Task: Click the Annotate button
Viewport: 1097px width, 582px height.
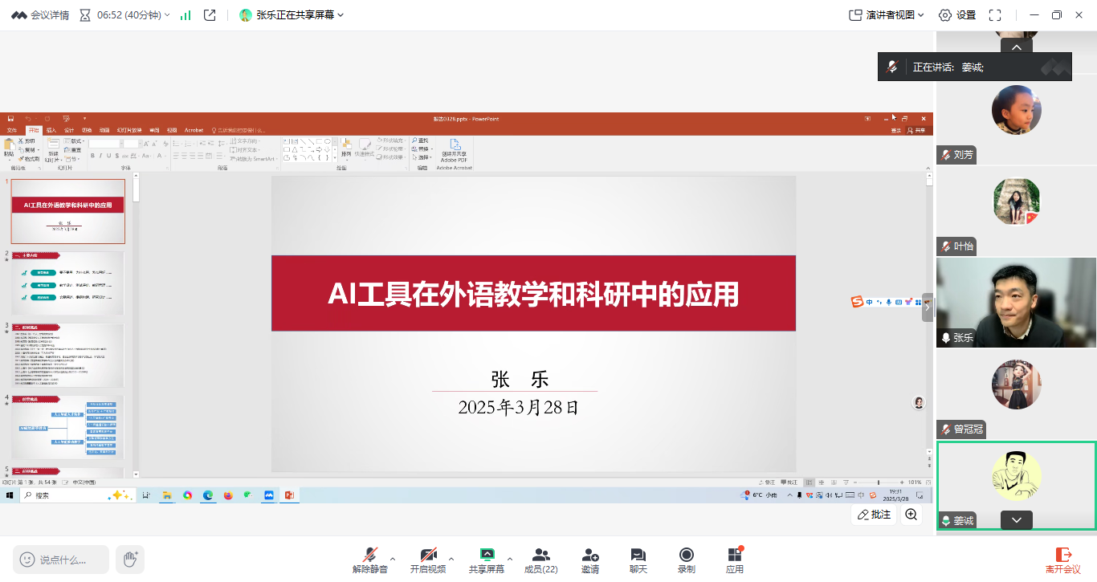Action: [874, 515]
